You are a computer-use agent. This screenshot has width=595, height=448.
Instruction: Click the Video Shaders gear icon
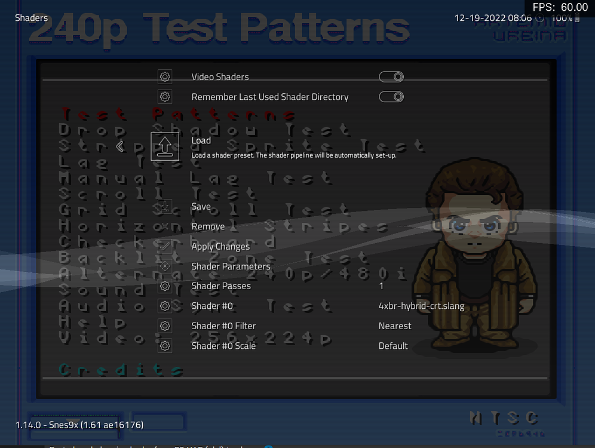click(165, 76)
